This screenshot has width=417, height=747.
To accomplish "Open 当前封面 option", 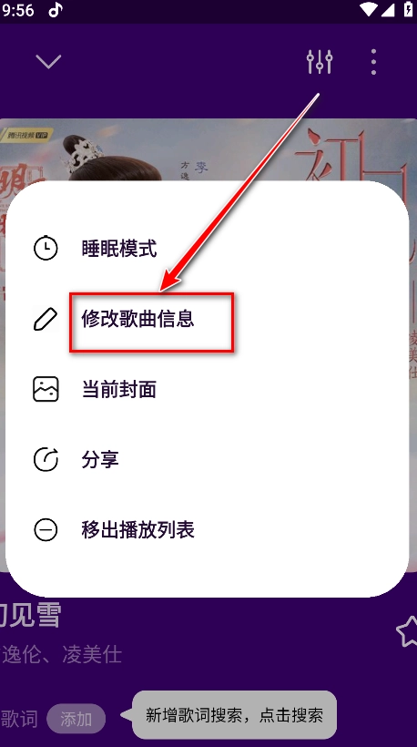I will pyautogui.click(x=119, y=389).
